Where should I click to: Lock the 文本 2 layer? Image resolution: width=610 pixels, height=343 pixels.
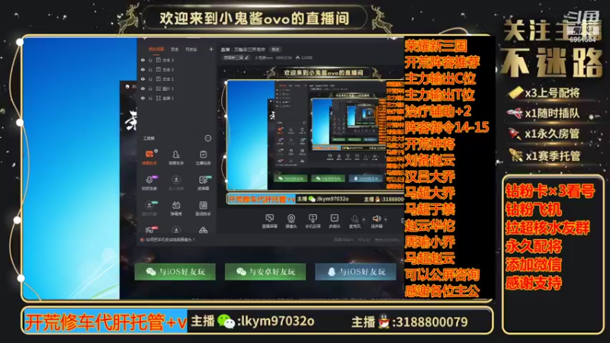click(x=150, y=69)
